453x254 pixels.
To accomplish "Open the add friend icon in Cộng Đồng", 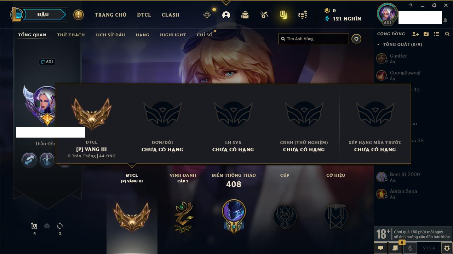I will tap(415, 34).
